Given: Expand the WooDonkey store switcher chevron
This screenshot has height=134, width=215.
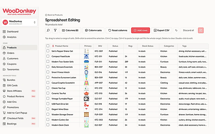Looking at the screenshot, I should click(x=35, y=22).
